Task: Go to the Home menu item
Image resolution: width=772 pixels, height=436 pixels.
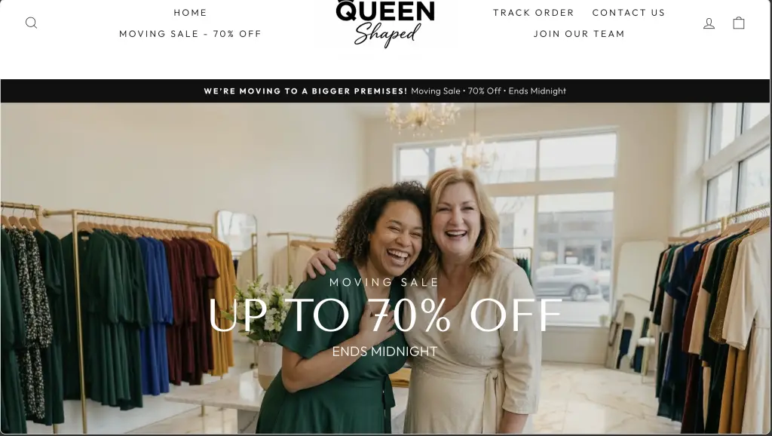Action: tap(191, 13)
